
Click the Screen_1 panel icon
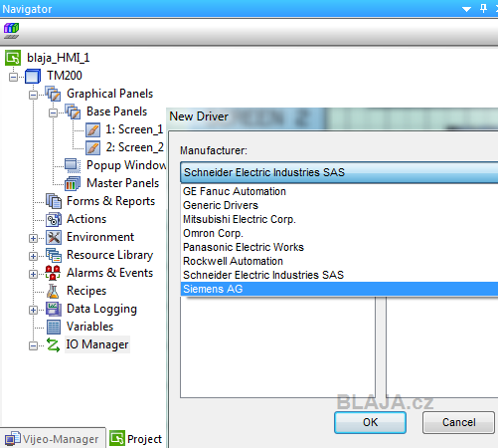(92, 129)
